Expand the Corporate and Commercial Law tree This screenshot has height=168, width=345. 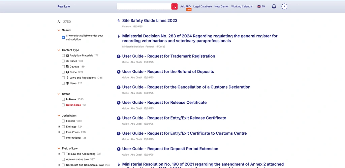tap(59, 165)
